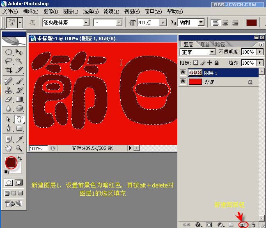
Task: Select the Hand tool
Action: point(8,148)
